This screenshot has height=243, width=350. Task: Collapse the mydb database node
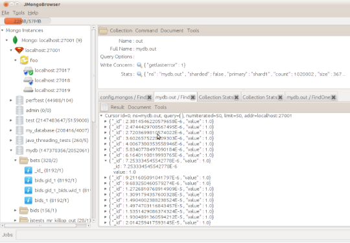(x=11, y=150)
